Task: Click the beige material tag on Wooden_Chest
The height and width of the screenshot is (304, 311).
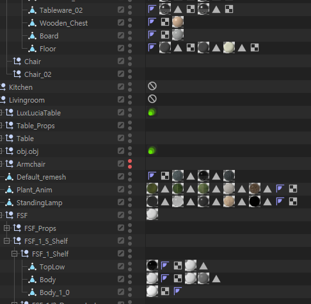Action: [x=178, y=22]
